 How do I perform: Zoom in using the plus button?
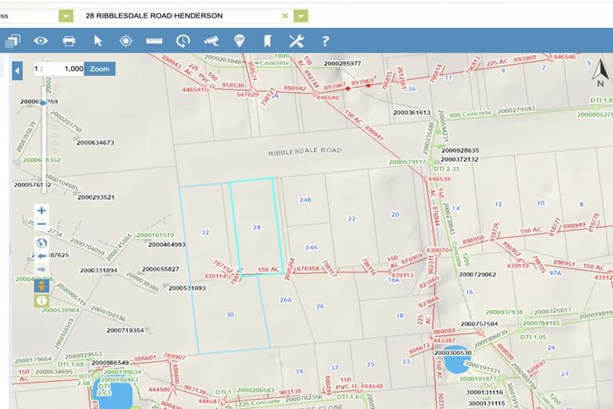coord(42,210)
